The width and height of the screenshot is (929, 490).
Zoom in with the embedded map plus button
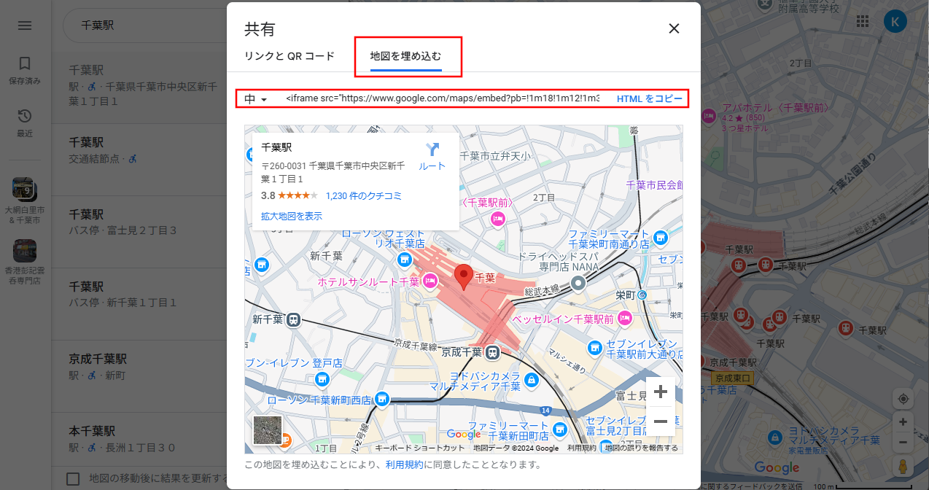click(x=661, y=392)
